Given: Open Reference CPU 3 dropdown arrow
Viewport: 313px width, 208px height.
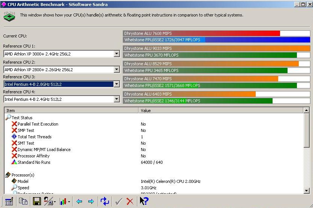Looking at the screenshot, I should tap(116, 84).
